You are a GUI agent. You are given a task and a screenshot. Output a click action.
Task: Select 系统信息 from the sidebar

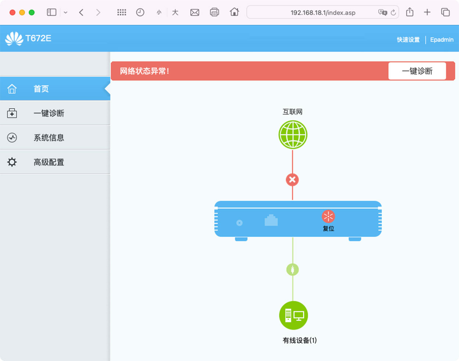(48, 138)
